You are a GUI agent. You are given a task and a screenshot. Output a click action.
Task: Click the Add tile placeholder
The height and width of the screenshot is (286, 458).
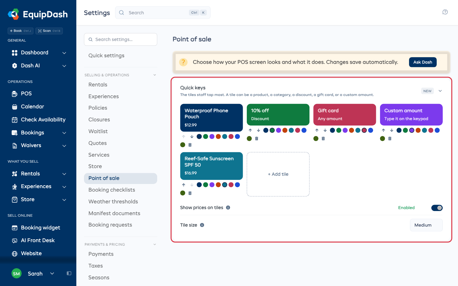coord(278,174)
